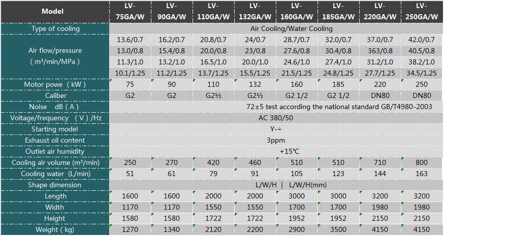Click the 21.5/1.25 air flow value

(297, 74)
